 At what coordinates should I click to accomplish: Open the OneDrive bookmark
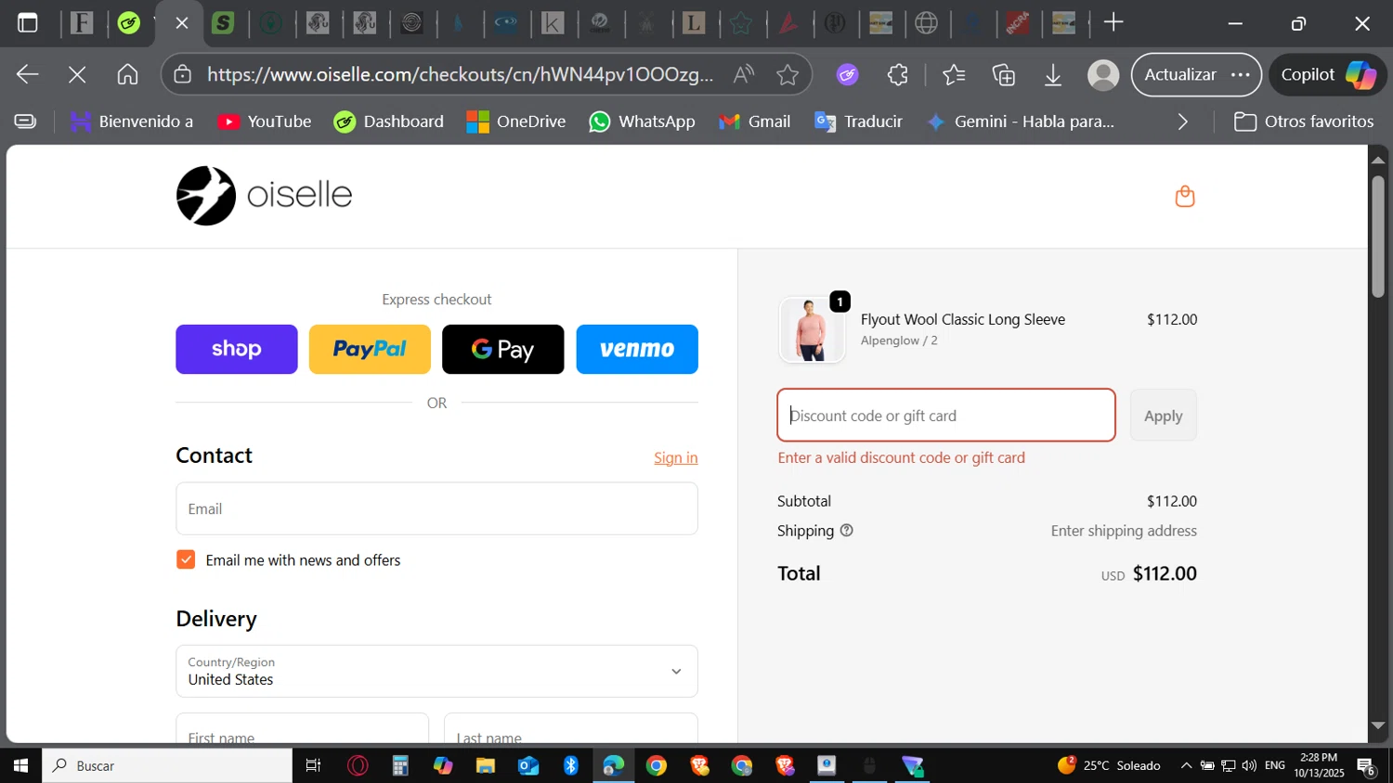coord(515,122)
